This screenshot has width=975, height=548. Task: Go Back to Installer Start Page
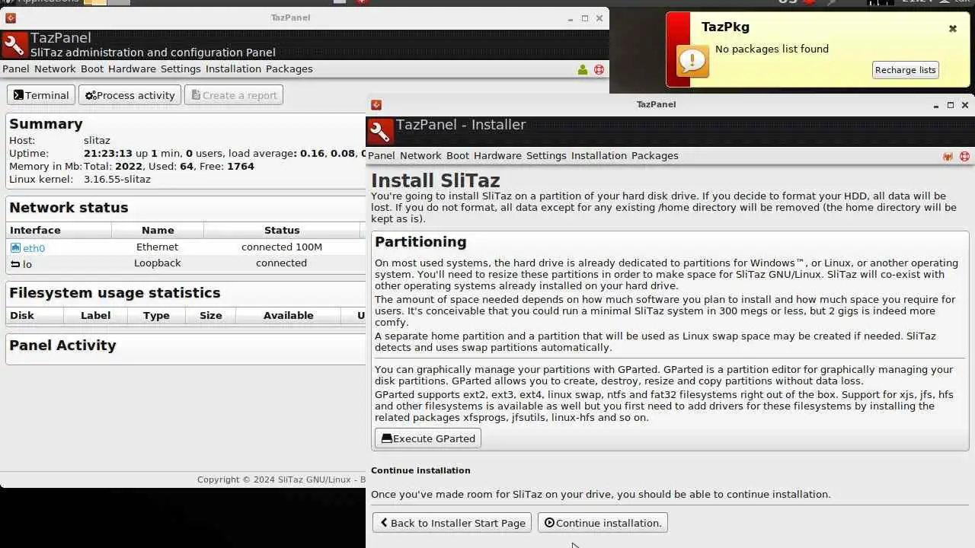tap(452, 523)
